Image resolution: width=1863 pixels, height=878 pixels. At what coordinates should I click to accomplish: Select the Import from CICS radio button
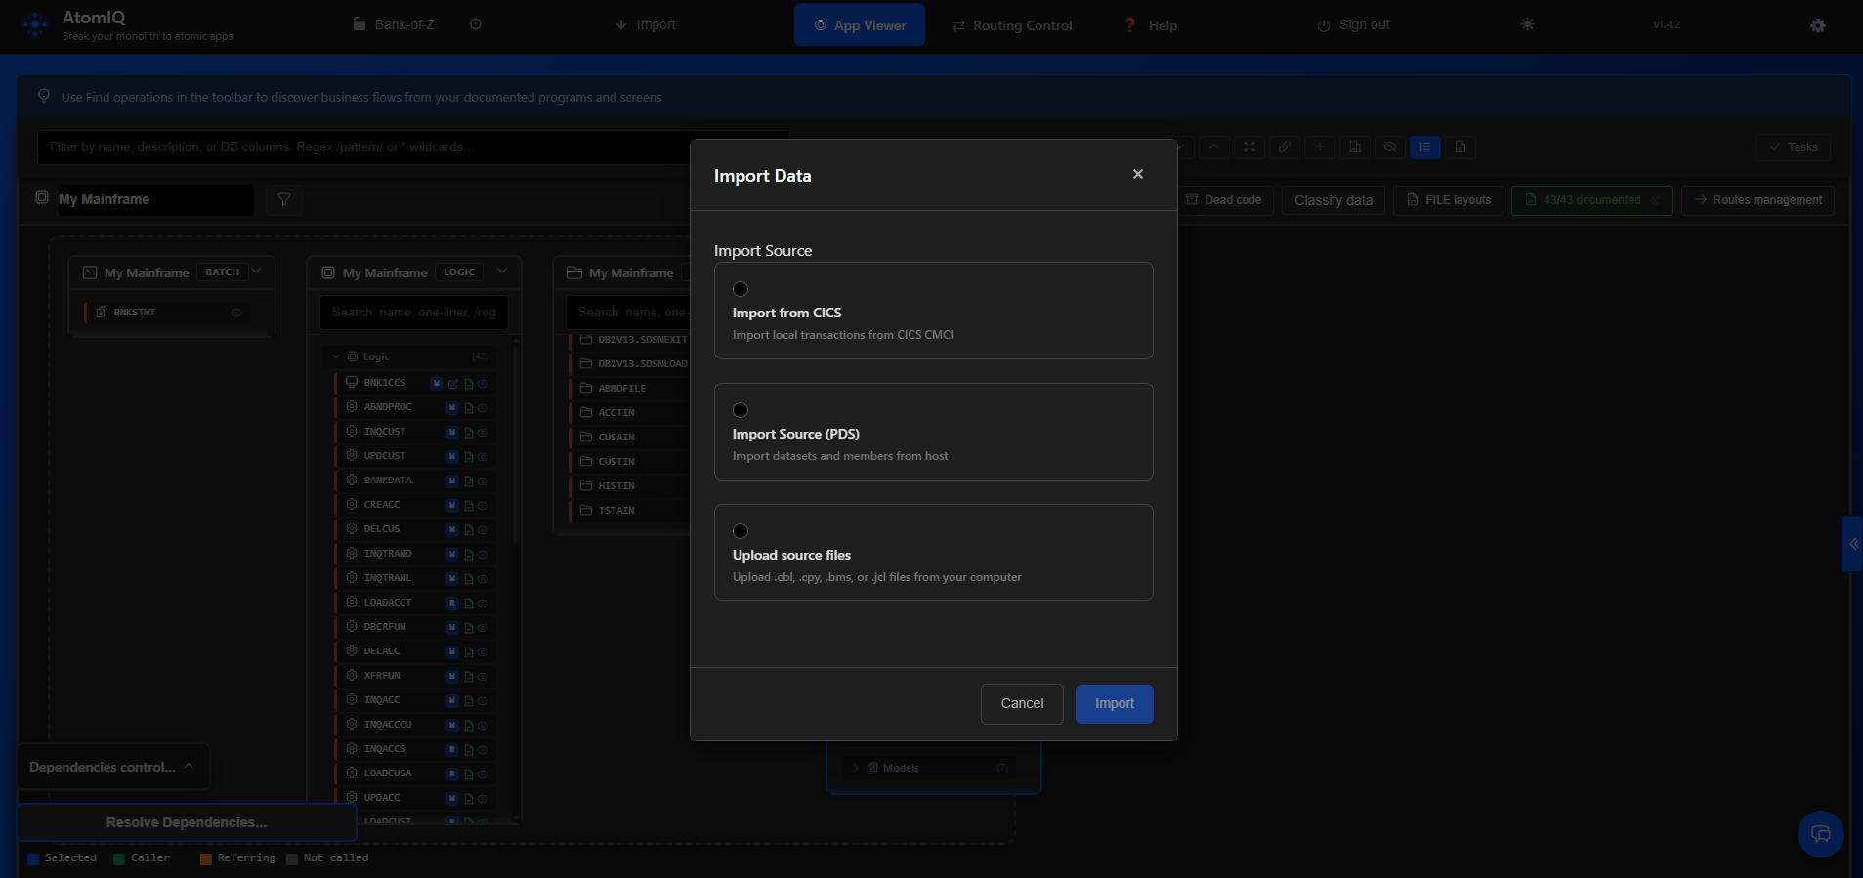click(x=741, y=289)
